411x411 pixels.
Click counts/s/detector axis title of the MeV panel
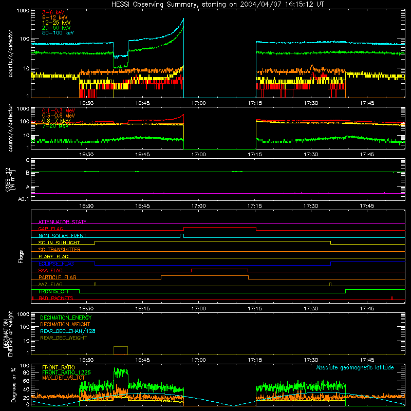(x=10, y=128)
